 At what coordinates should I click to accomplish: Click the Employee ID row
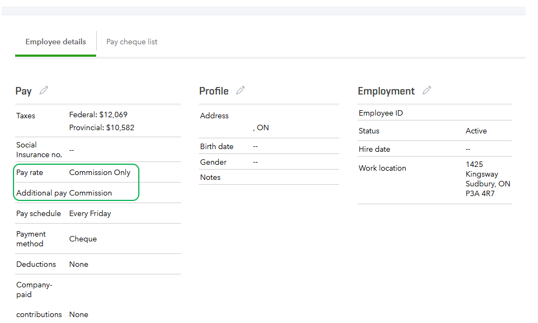tap(381, 113)
